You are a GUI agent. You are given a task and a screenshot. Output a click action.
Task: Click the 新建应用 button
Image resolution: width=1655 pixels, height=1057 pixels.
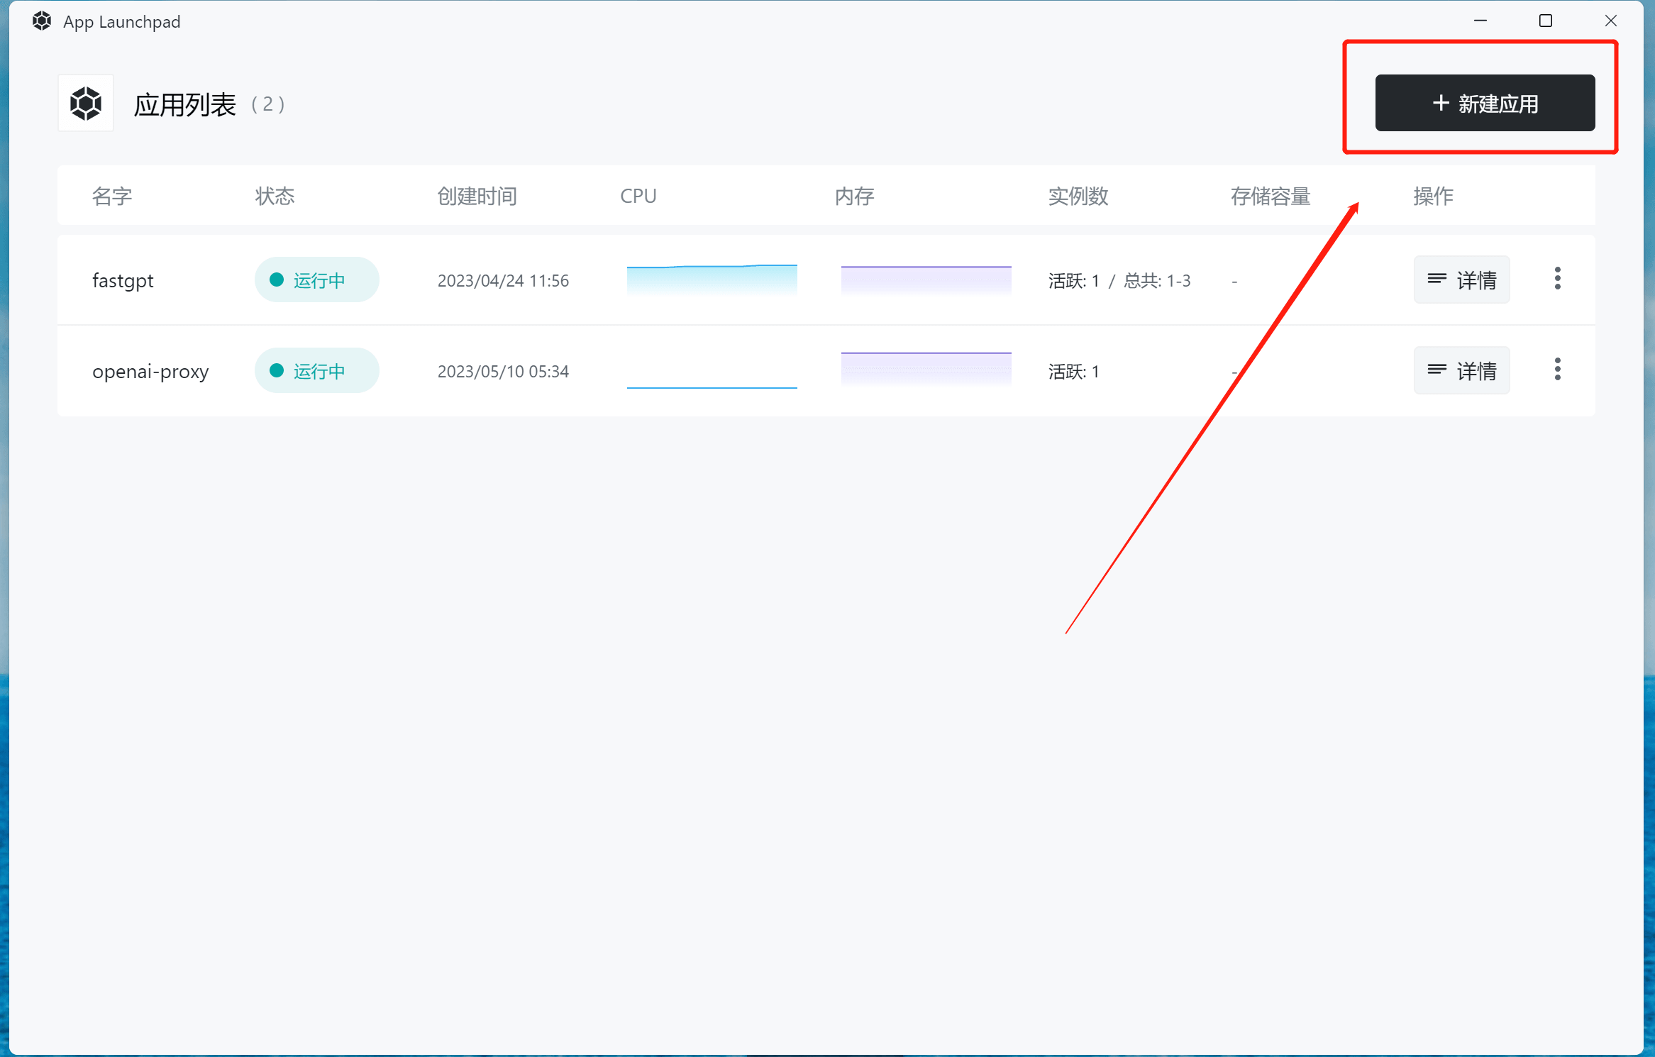click(x=1484, y=103)
